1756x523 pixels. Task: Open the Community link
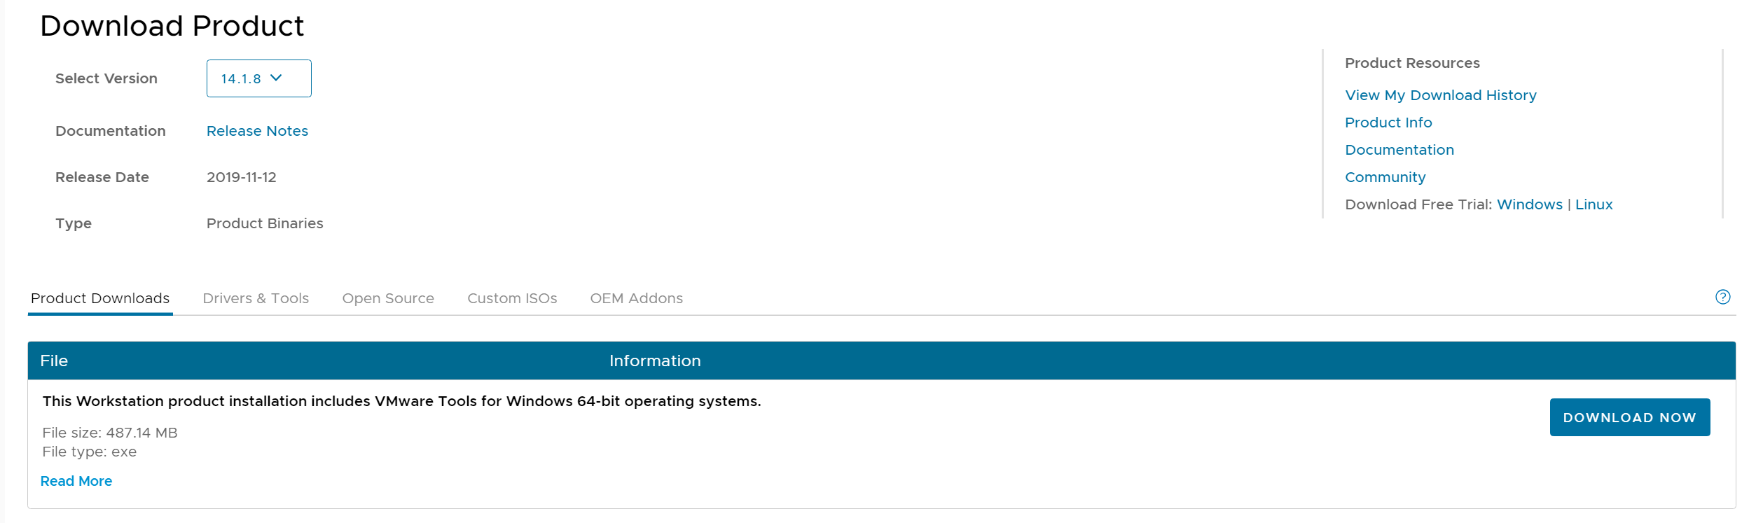tap(1385, 177)
